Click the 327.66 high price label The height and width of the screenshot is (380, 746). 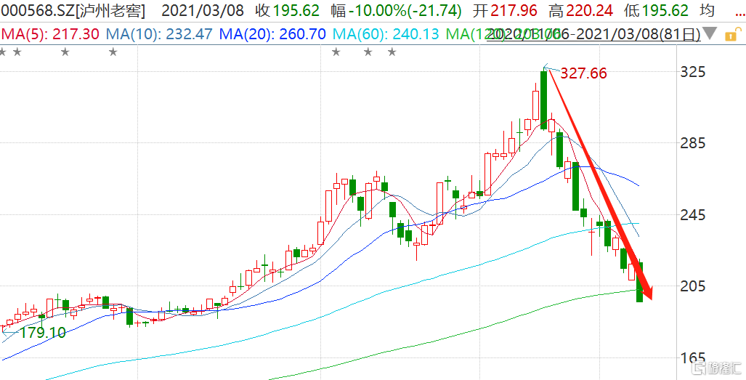(x=583, y=73)
